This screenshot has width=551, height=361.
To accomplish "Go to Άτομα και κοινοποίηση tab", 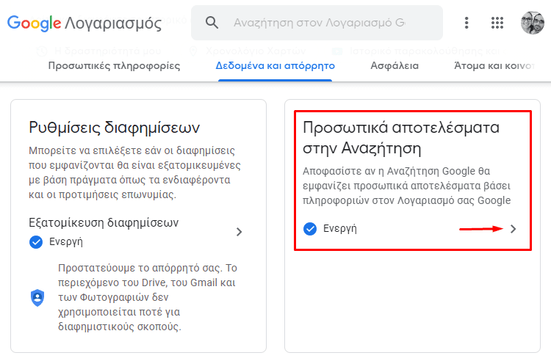I will [494, 65].
